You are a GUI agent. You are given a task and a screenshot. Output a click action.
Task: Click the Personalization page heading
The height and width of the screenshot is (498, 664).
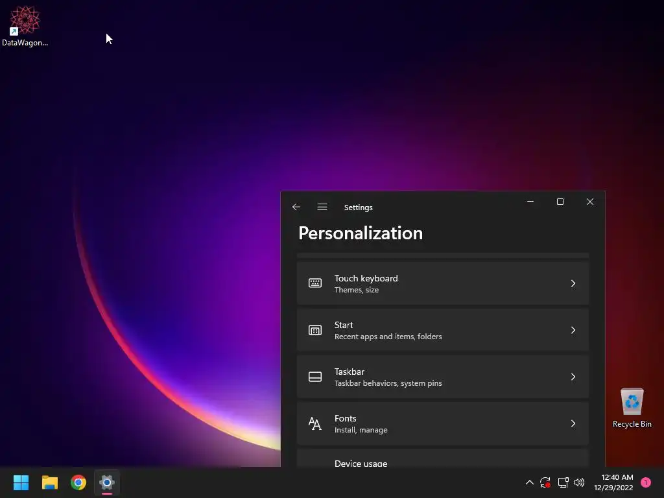(361, 233)
